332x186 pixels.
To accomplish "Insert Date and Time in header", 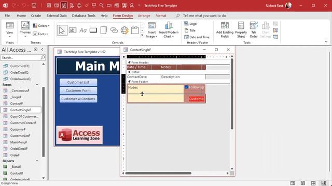I will 197,37.
